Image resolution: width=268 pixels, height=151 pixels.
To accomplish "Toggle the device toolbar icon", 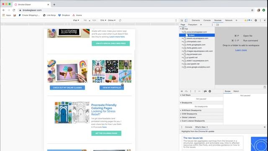I will [x=186, y=21].
